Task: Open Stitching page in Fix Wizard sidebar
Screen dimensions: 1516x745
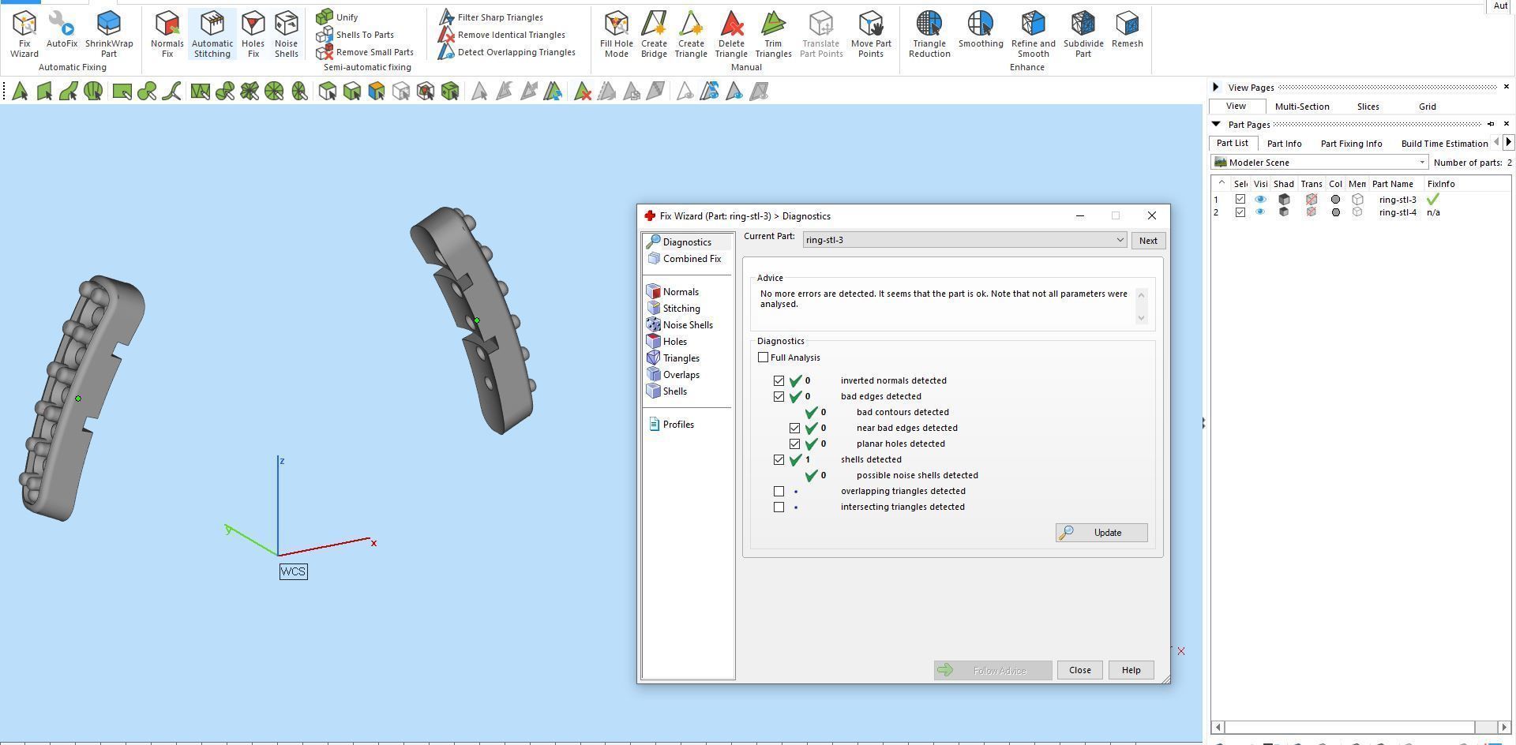Action: pos(674,309)
